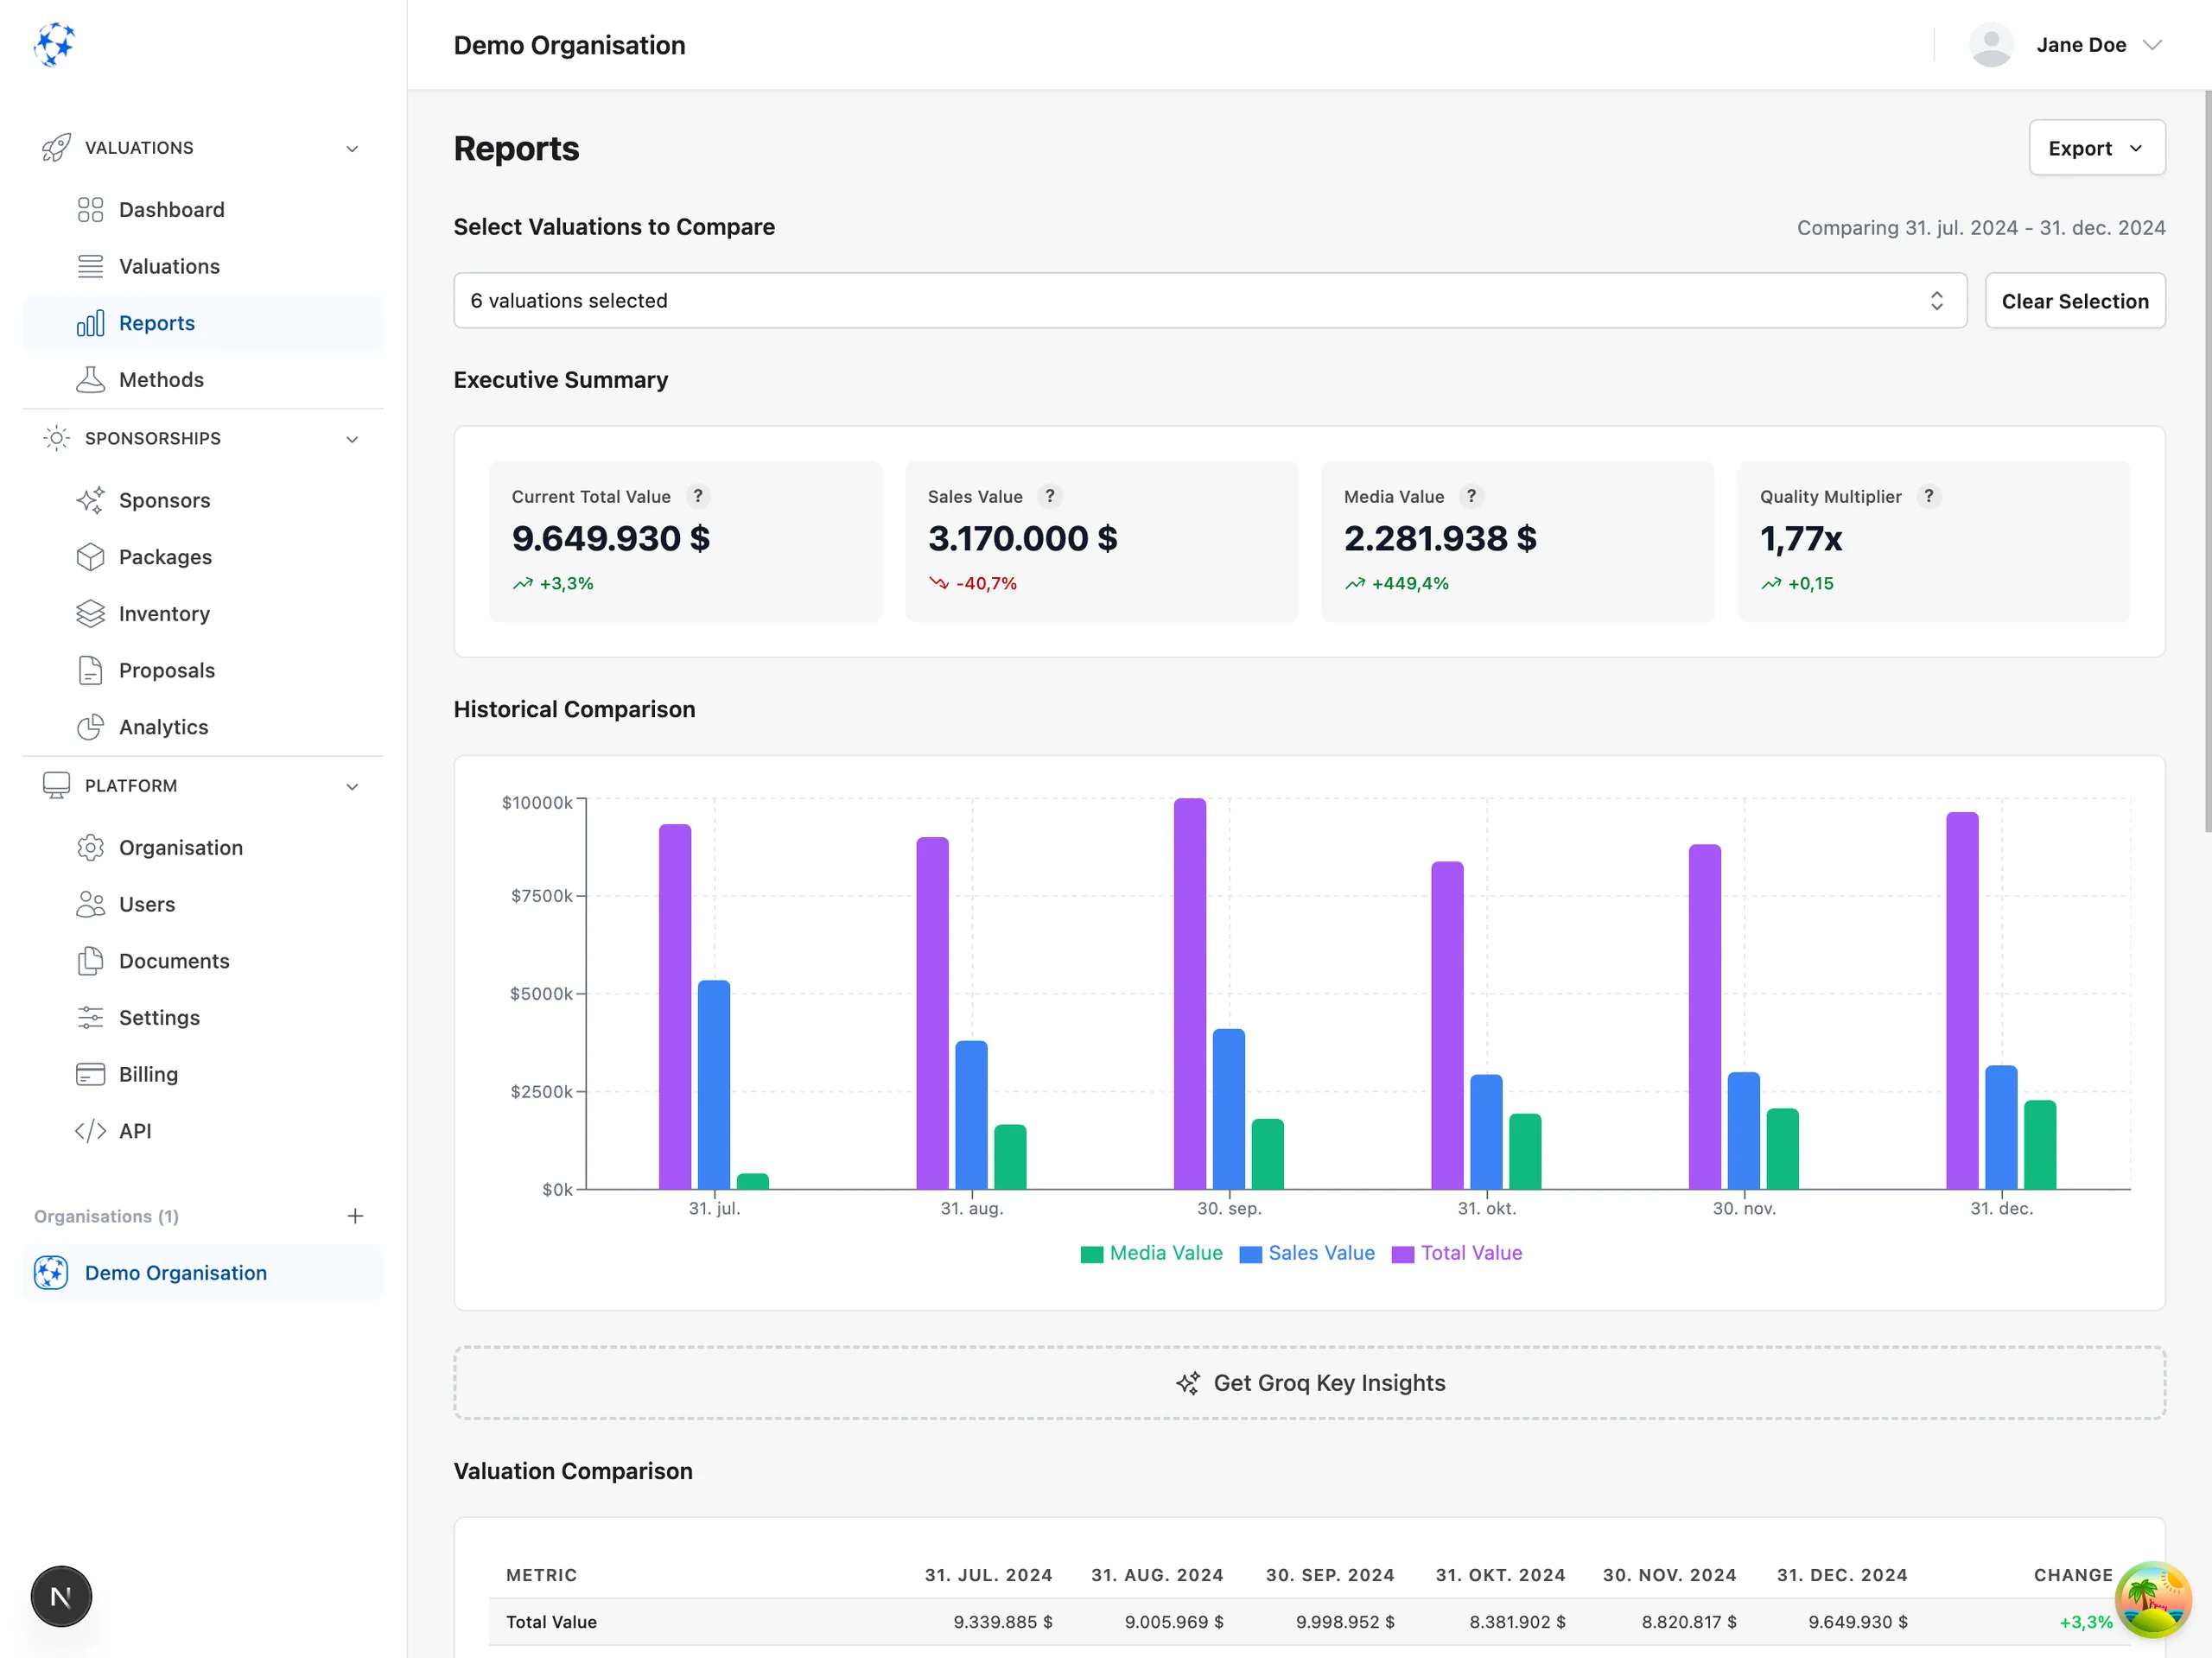Open the Jane Doe user menu

click(x=2066, y=45)
